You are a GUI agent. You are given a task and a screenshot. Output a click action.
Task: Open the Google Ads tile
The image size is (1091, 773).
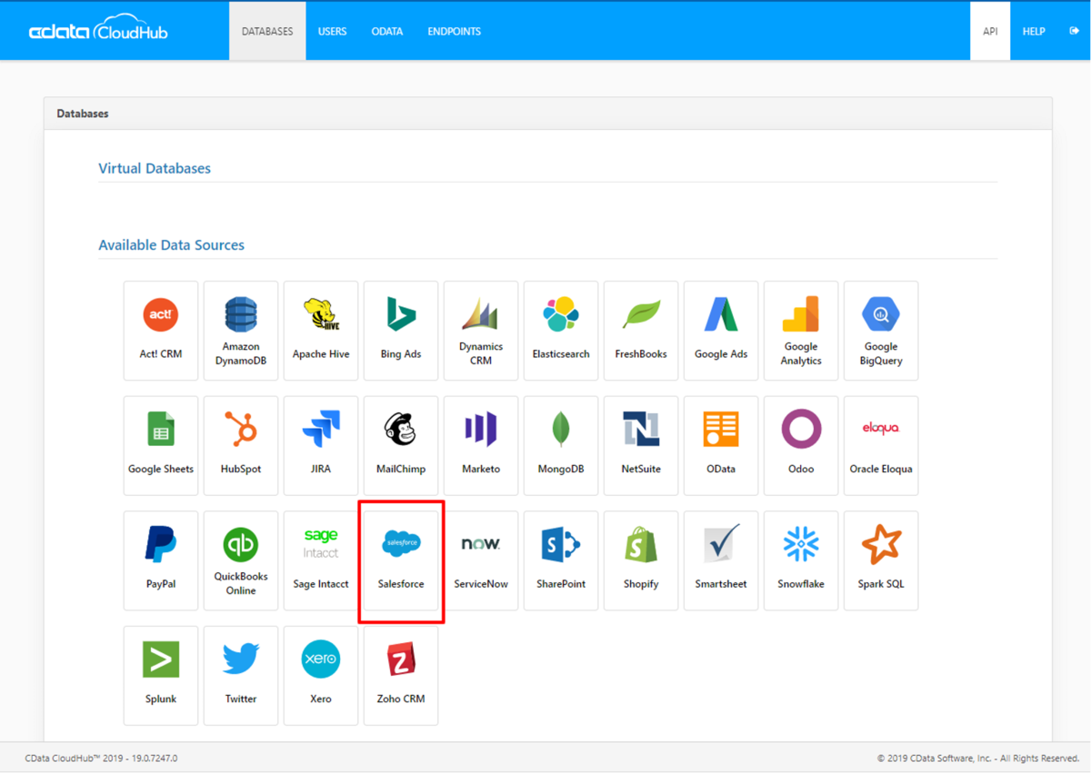(x=721, y=331)
